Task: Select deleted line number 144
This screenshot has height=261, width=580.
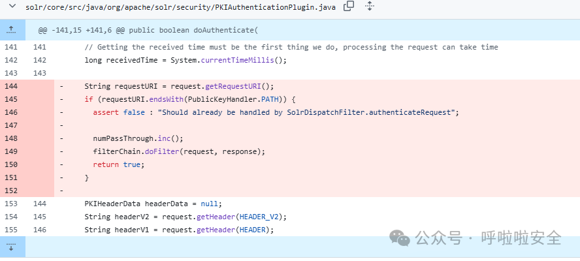Action: tap(11, 86)
